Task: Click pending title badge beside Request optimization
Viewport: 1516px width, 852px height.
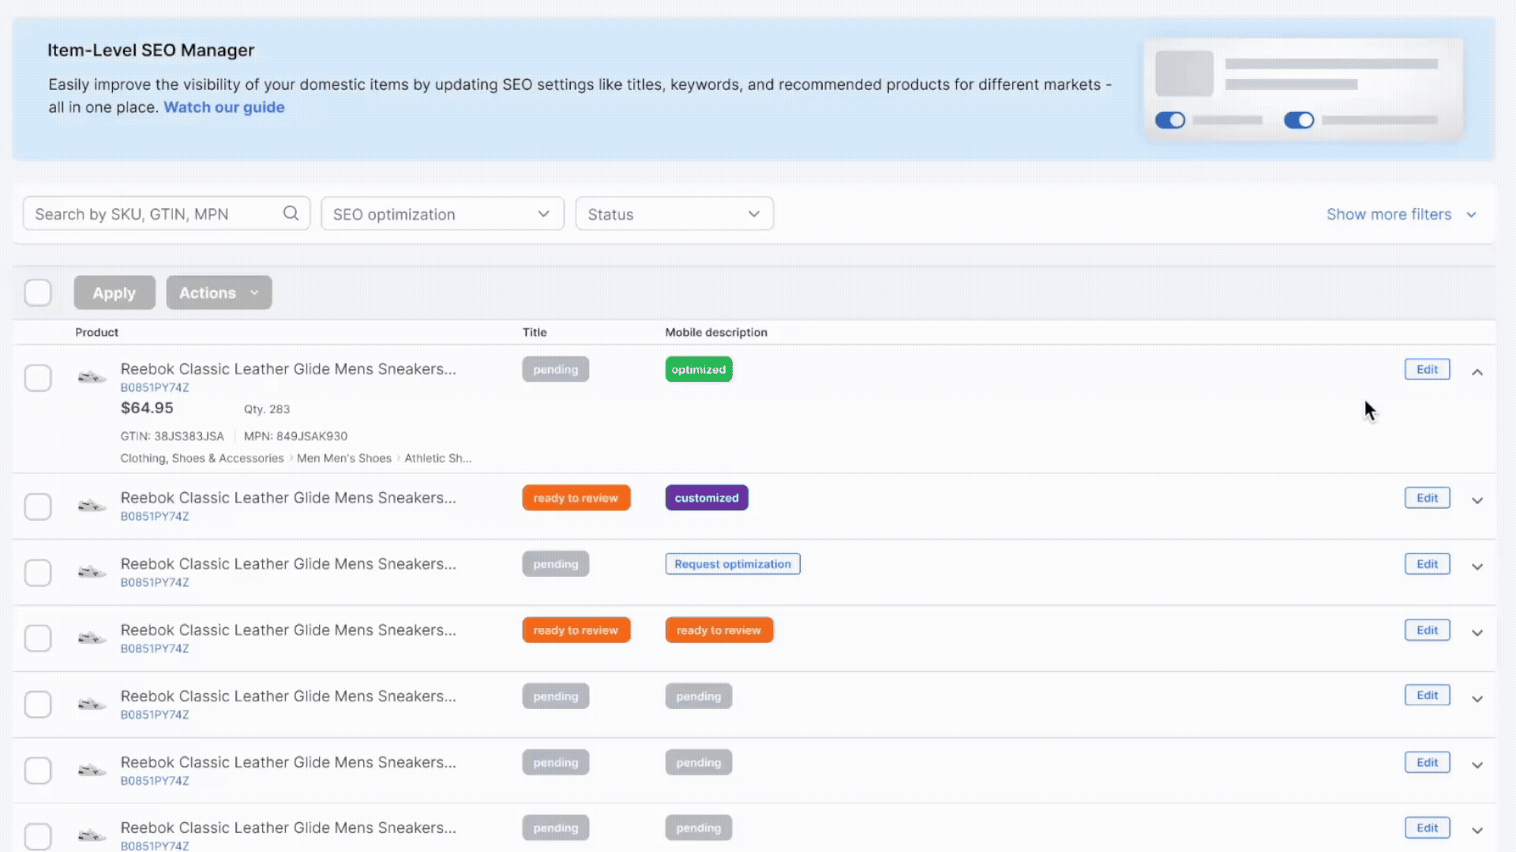Action: click(x=555, y=564)
